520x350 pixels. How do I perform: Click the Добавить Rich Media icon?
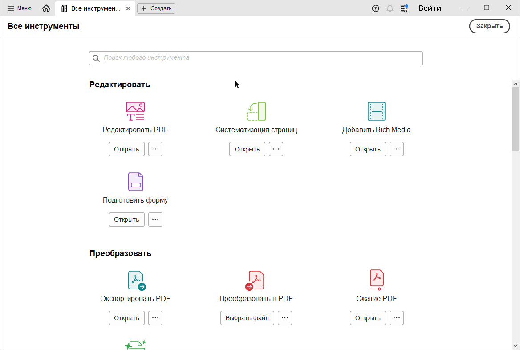tap(376, 111)
